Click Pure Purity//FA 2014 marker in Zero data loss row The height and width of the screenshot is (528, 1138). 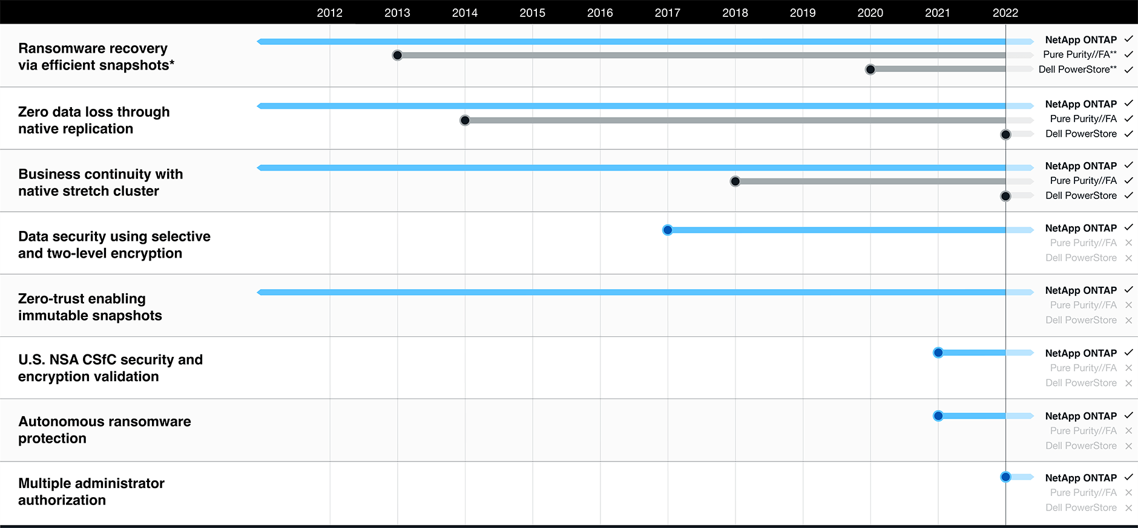[x=465, y=120]
